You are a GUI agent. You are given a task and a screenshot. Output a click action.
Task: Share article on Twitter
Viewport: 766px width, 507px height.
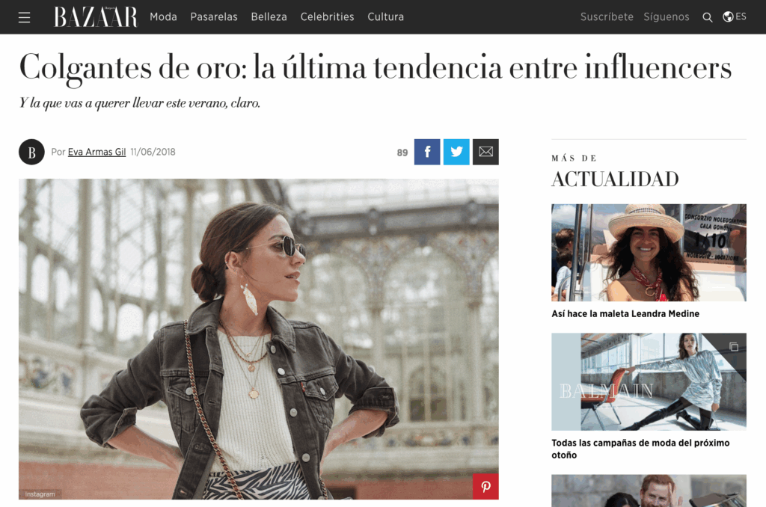(x=456, y=152)
